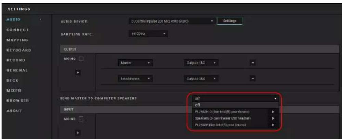Open the Keyboard settings section

19,50
